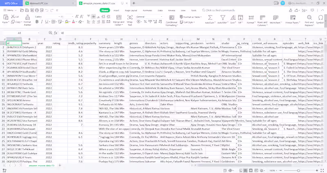The height and width of the screenshot is (173, 327).
Task: Switch to Normal view in status bar
Action: 246,171
